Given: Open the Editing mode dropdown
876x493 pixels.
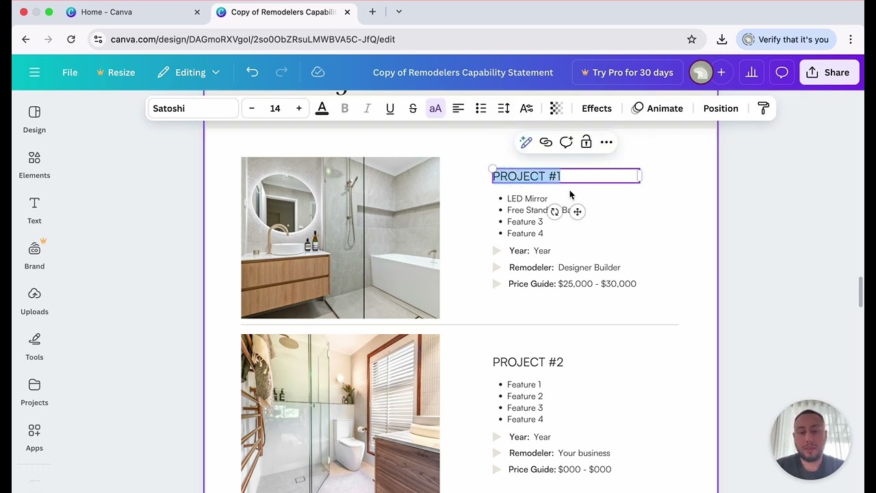Looking at the screenshot, I should (x=188, y=72).
